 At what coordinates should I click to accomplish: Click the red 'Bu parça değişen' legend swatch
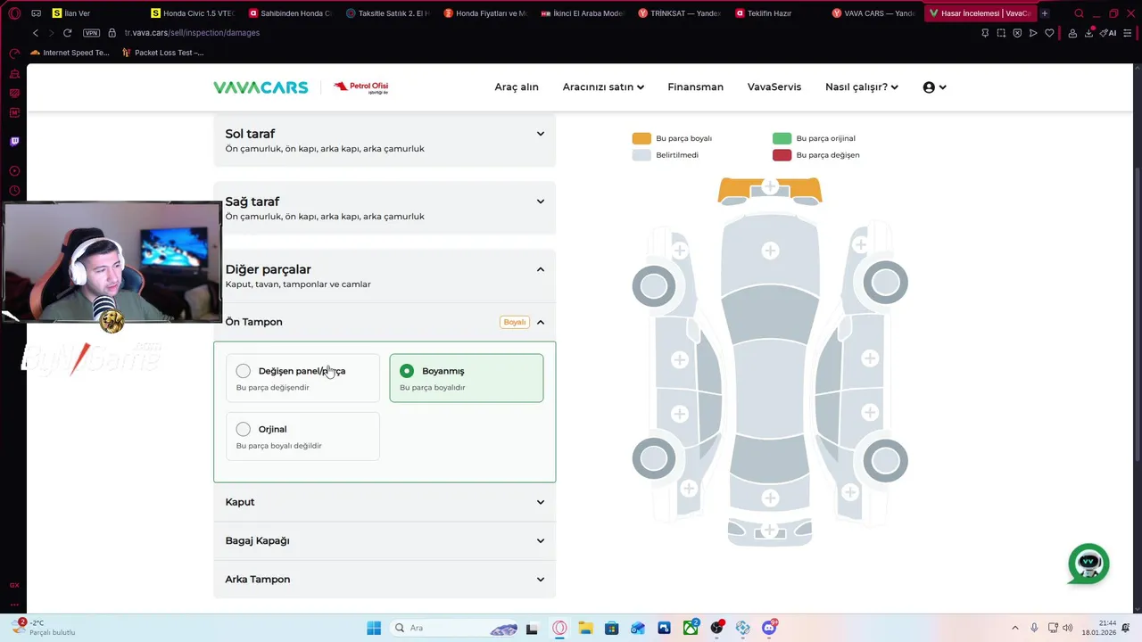click(782, 155)
